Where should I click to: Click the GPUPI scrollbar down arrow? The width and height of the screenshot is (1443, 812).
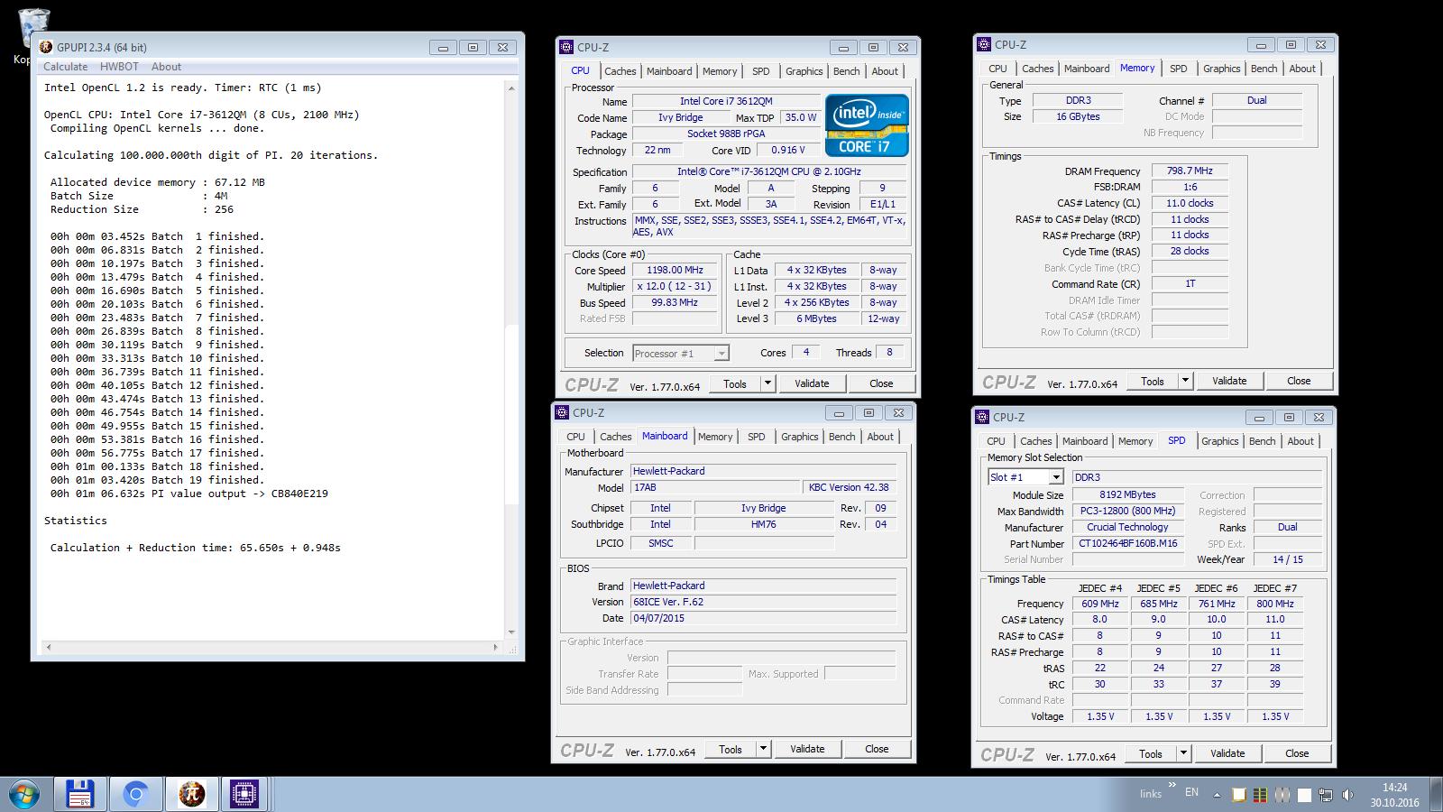511,632
